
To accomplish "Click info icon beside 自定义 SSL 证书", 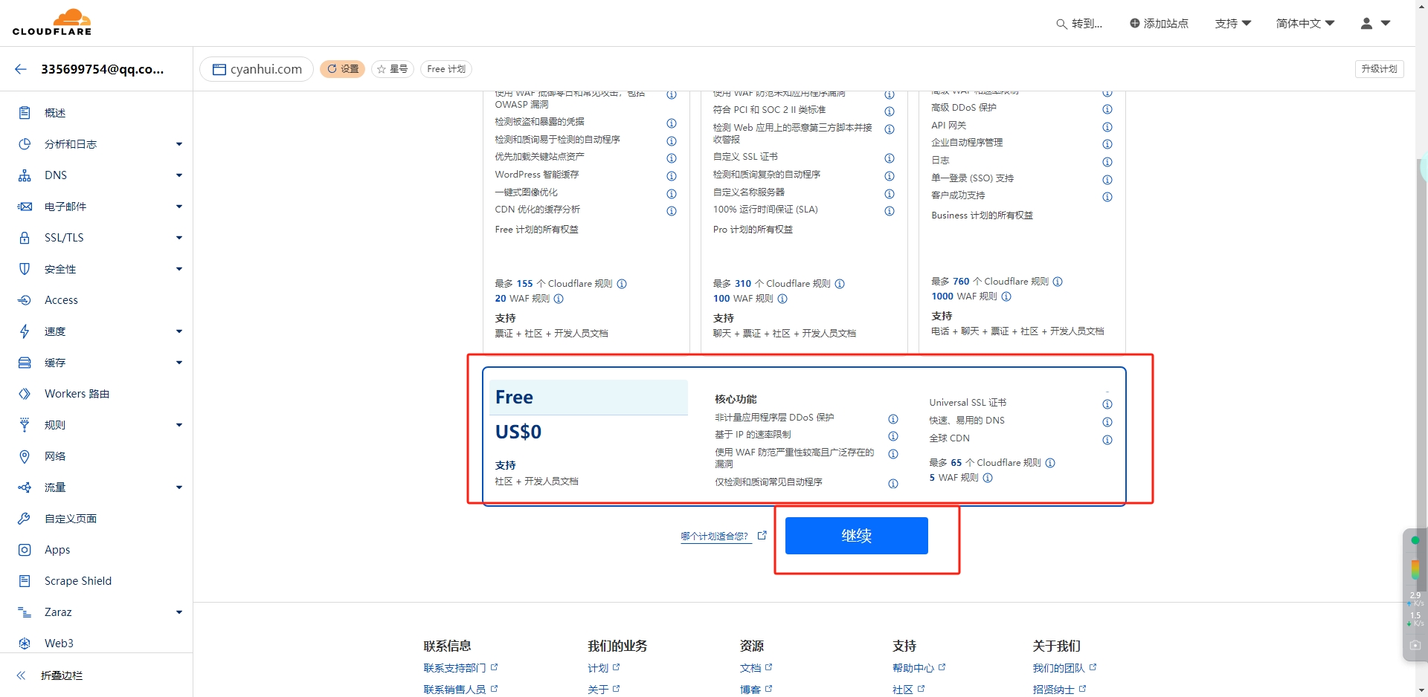I will pos(890,158).
